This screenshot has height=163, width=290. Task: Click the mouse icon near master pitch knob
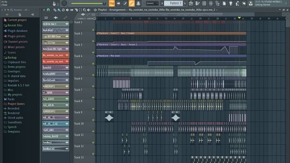tap(54, 3)
